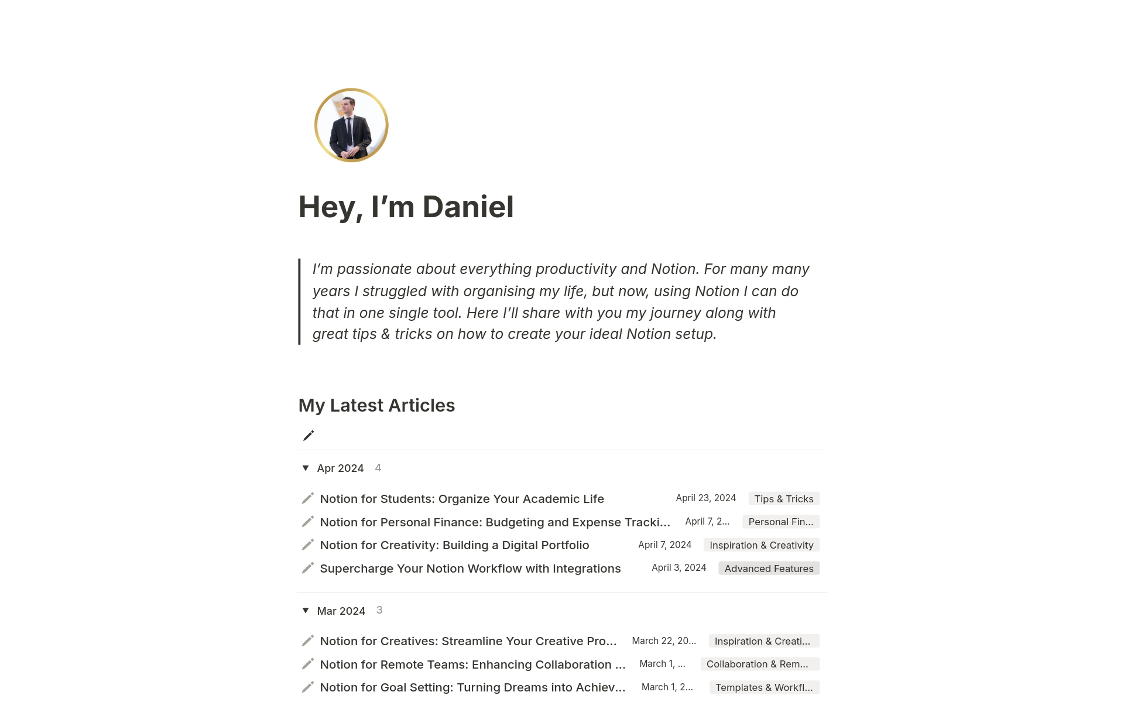The height and width of the screenshot is (702, 1124).
Task: Click the pencil icon beside 'Notion for Remote Teams'
Action: click(x=307, y=664)
